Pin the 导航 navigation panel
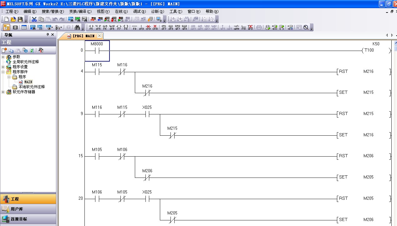The image size is (397, 226). (x=48, y=35)
